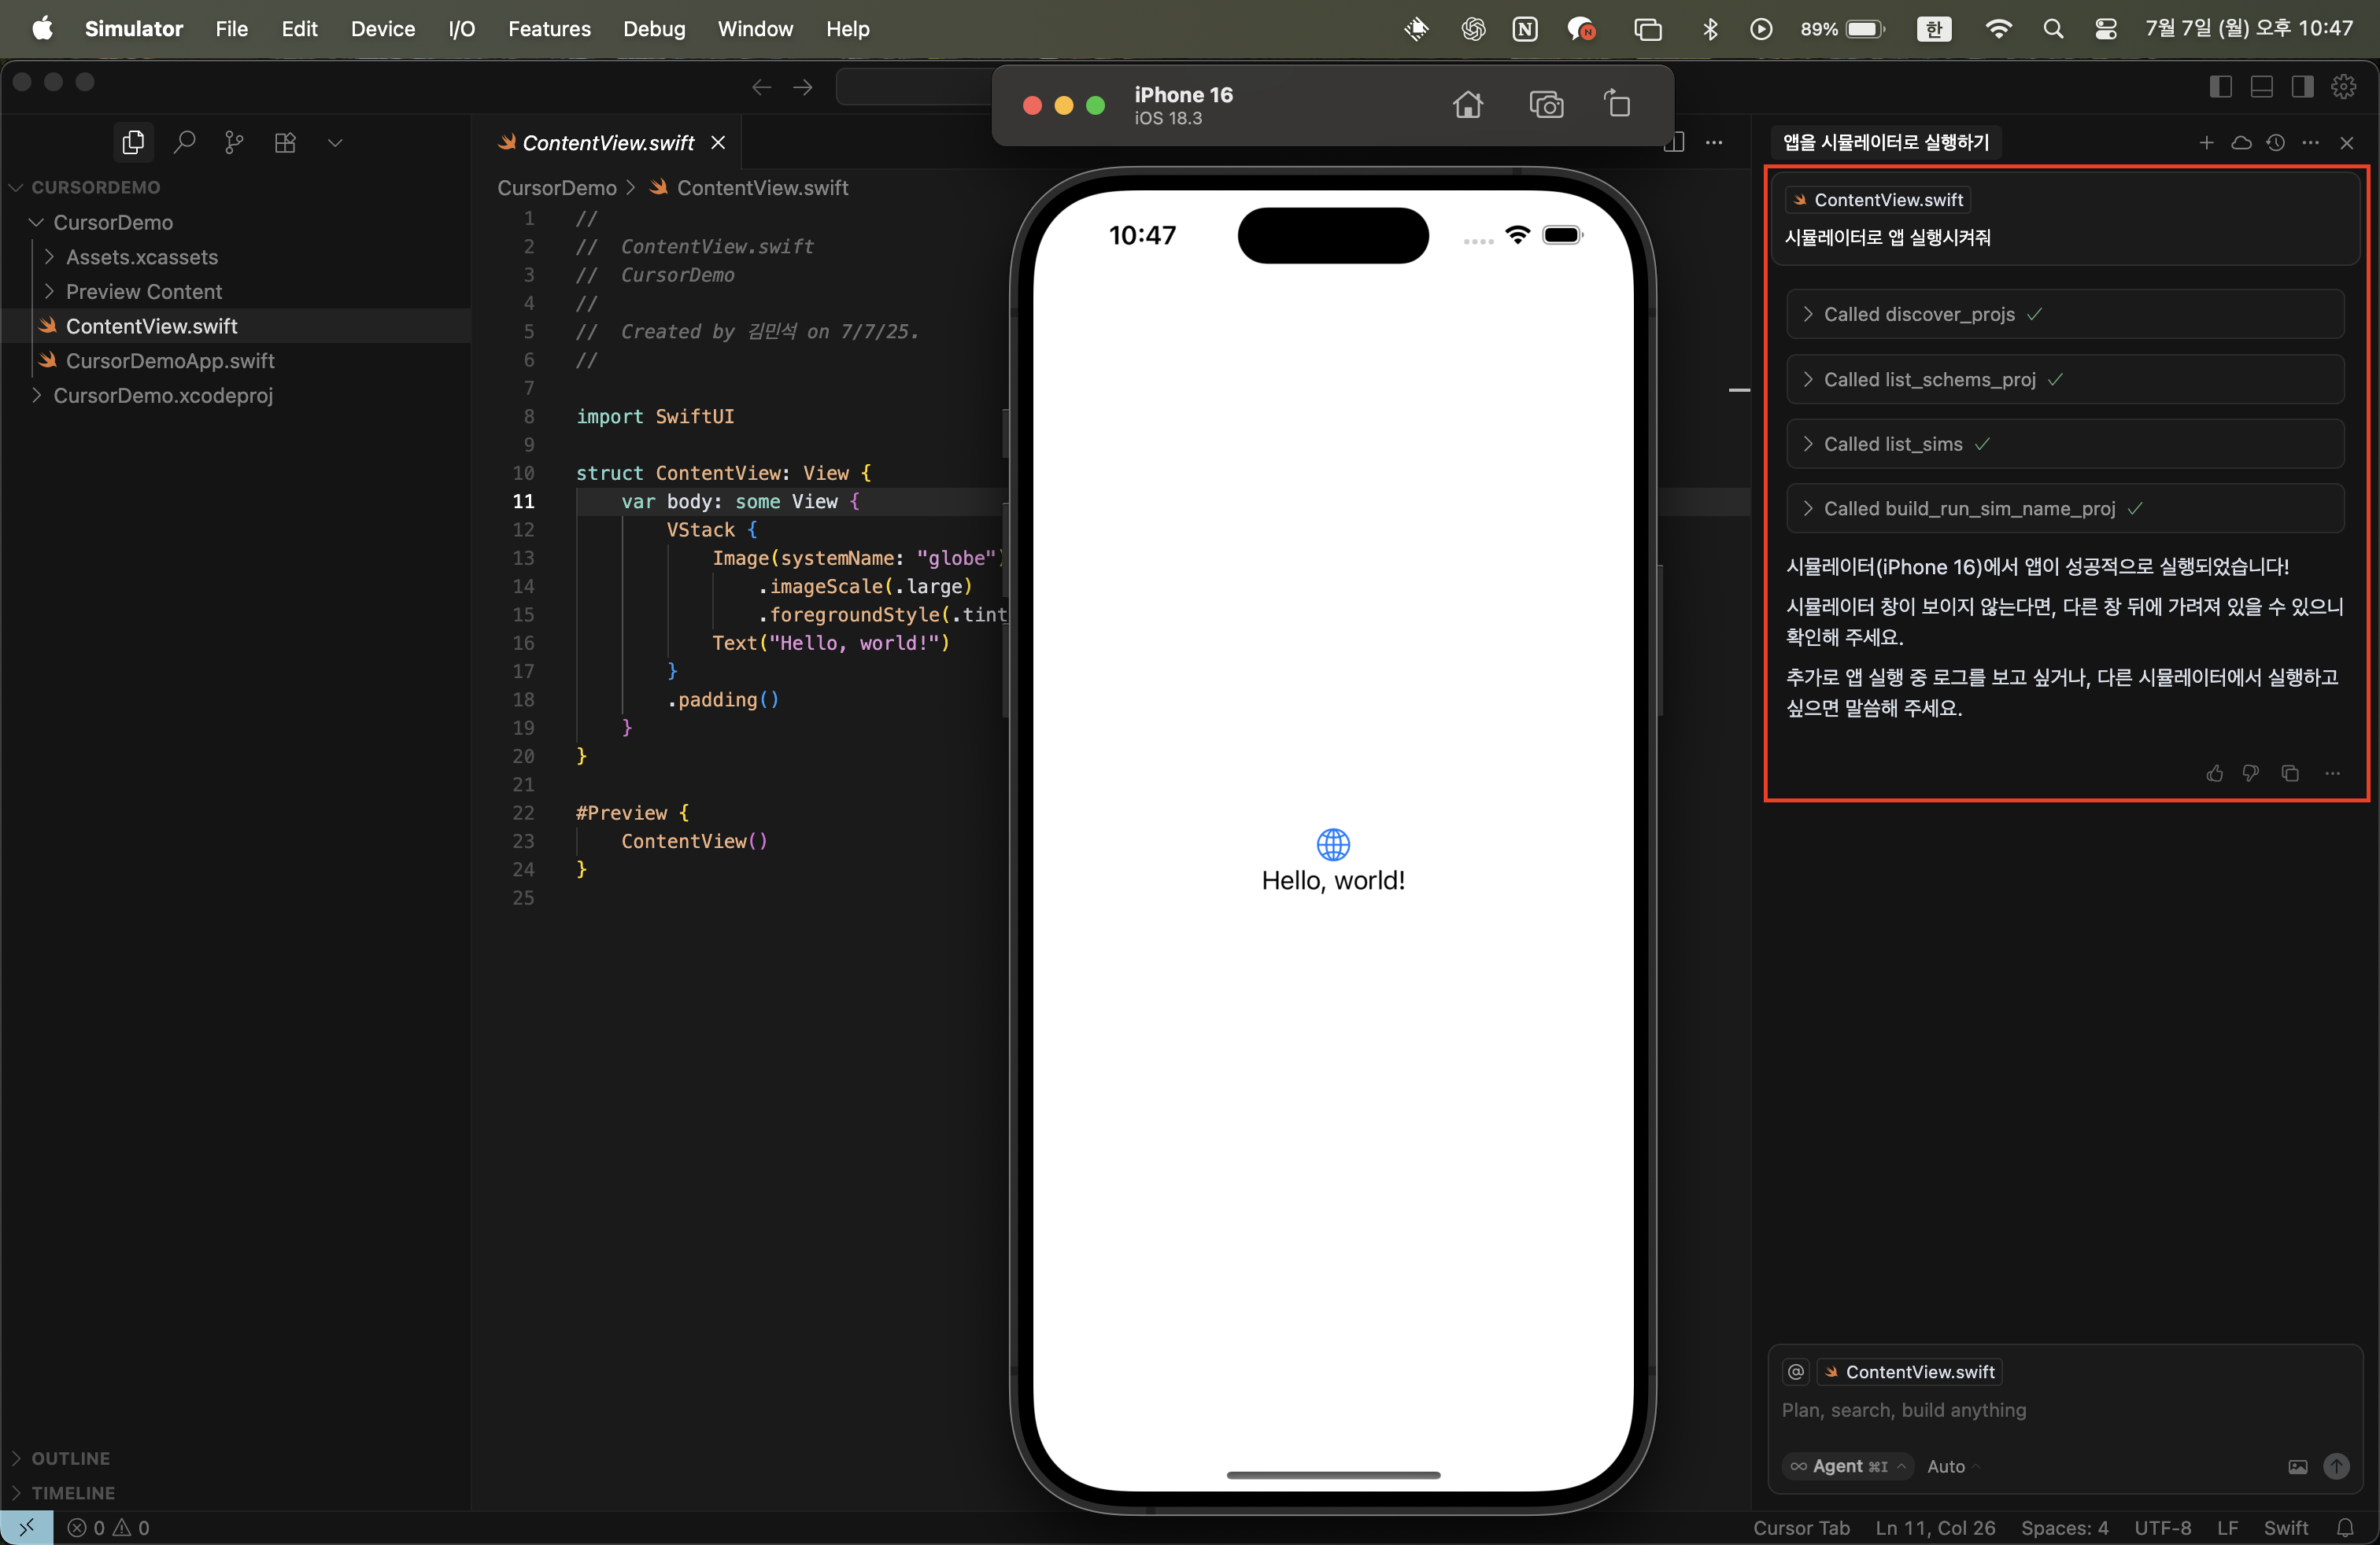Show chat history via the clock icon
Image resolution: width=2380 pixels, height=1545 pixels.
pos(2275,143)
